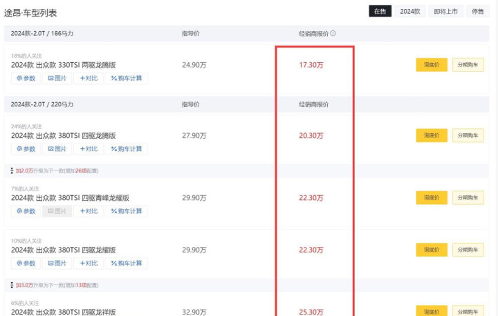This screenshot has width=498, height=316.
Task: Click +对比 for 380TSI 四驱龙腾版
Action: pyautogui.click(x=89, y=148)
